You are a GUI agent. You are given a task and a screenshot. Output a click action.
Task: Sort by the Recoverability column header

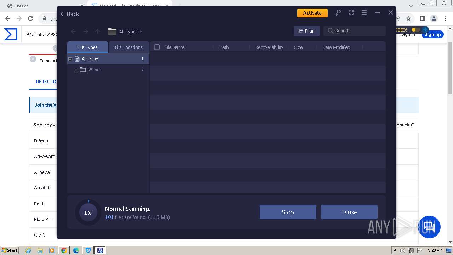coord(269,47)
